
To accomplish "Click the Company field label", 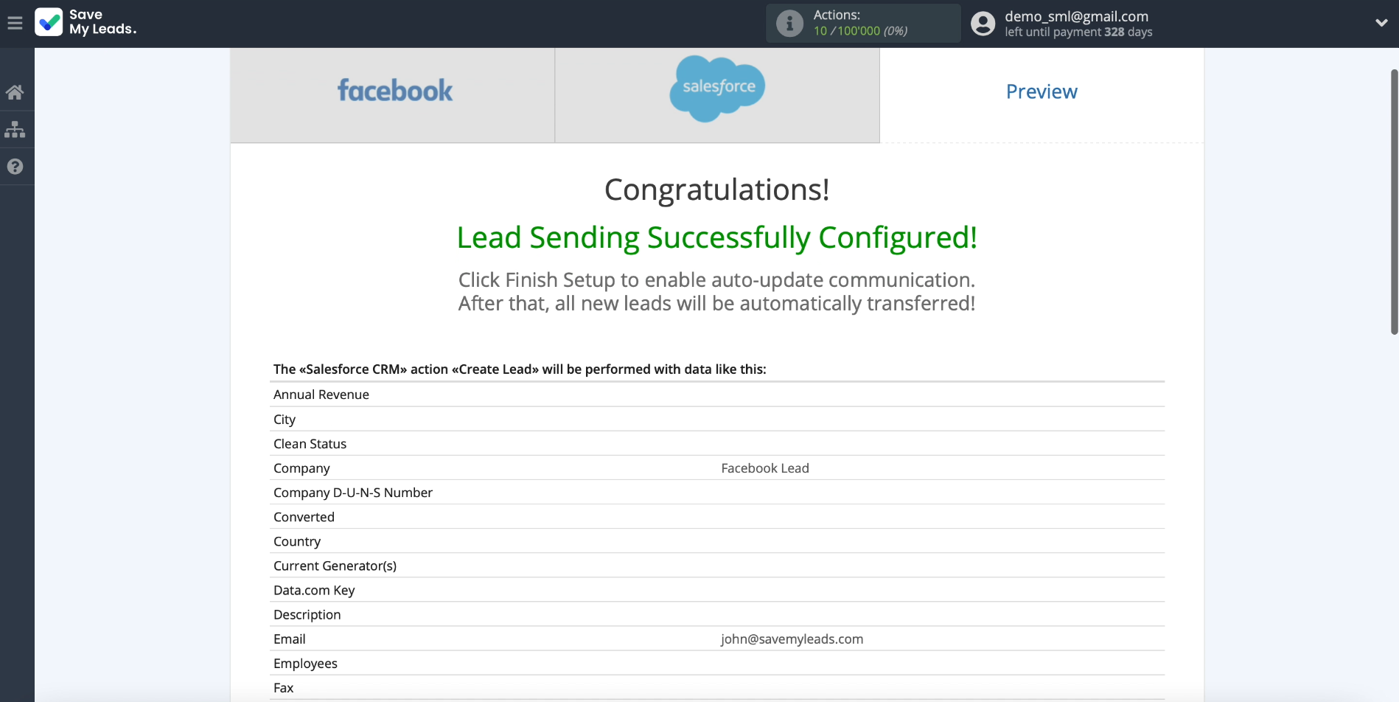I will pos(301,468).
